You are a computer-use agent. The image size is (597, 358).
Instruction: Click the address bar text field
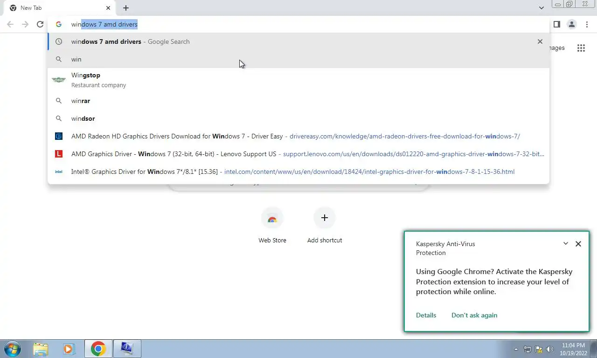pos(298,24)
